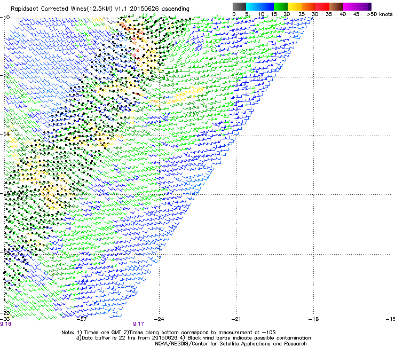Click the "-21" longitude axis label
Viewport: 395px width, 347px height.
tap(236, 319)
